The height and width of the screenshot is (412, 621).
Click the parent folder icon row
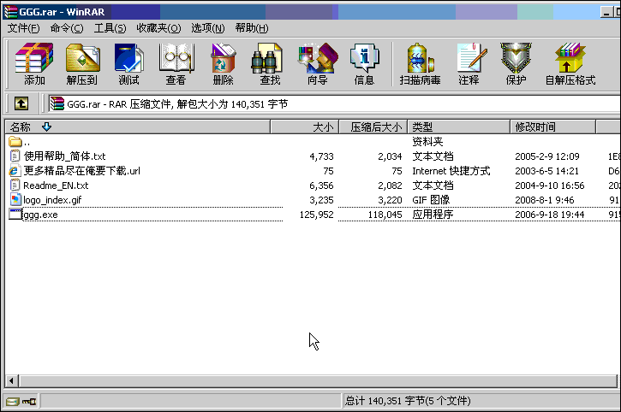(15, 142)
